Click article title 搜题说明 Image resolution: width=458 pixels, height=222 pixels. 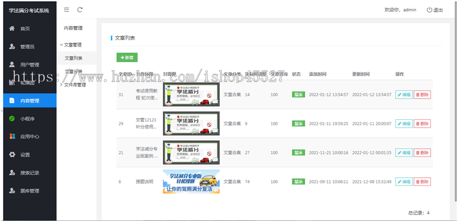[144, 182]
